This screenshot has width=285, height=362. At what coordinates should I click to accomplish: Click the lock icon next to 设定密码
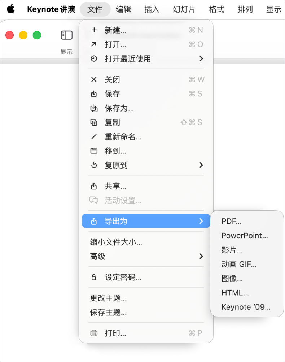tap(94, 277)
